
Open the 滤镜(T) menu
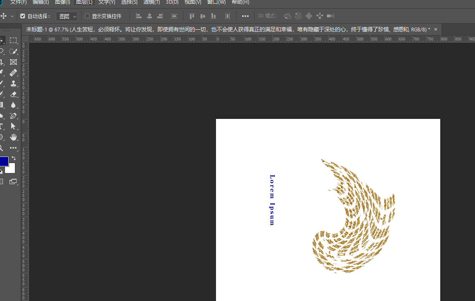151,2
